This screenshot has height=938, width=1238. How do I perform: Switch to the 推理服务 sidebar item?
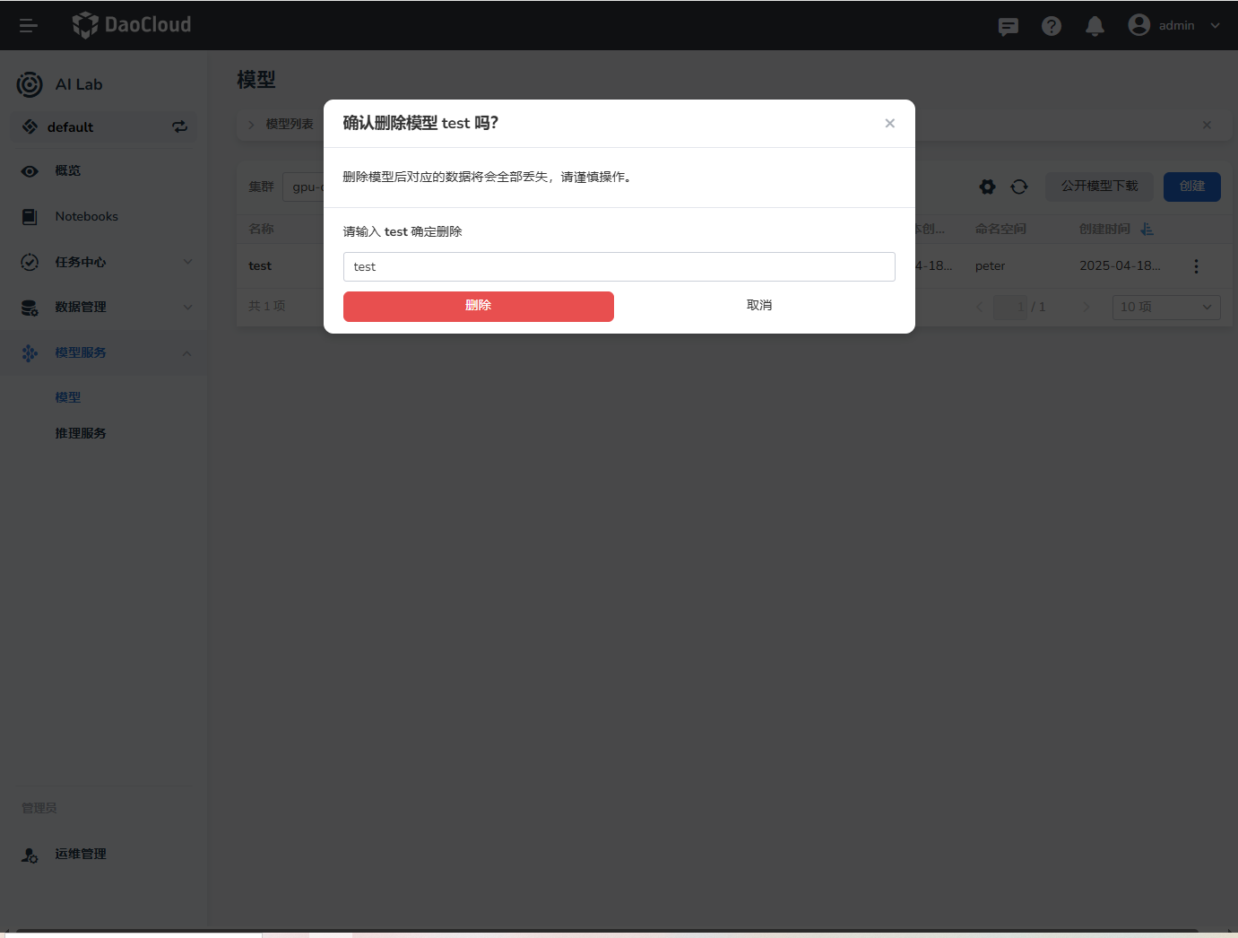81,432
